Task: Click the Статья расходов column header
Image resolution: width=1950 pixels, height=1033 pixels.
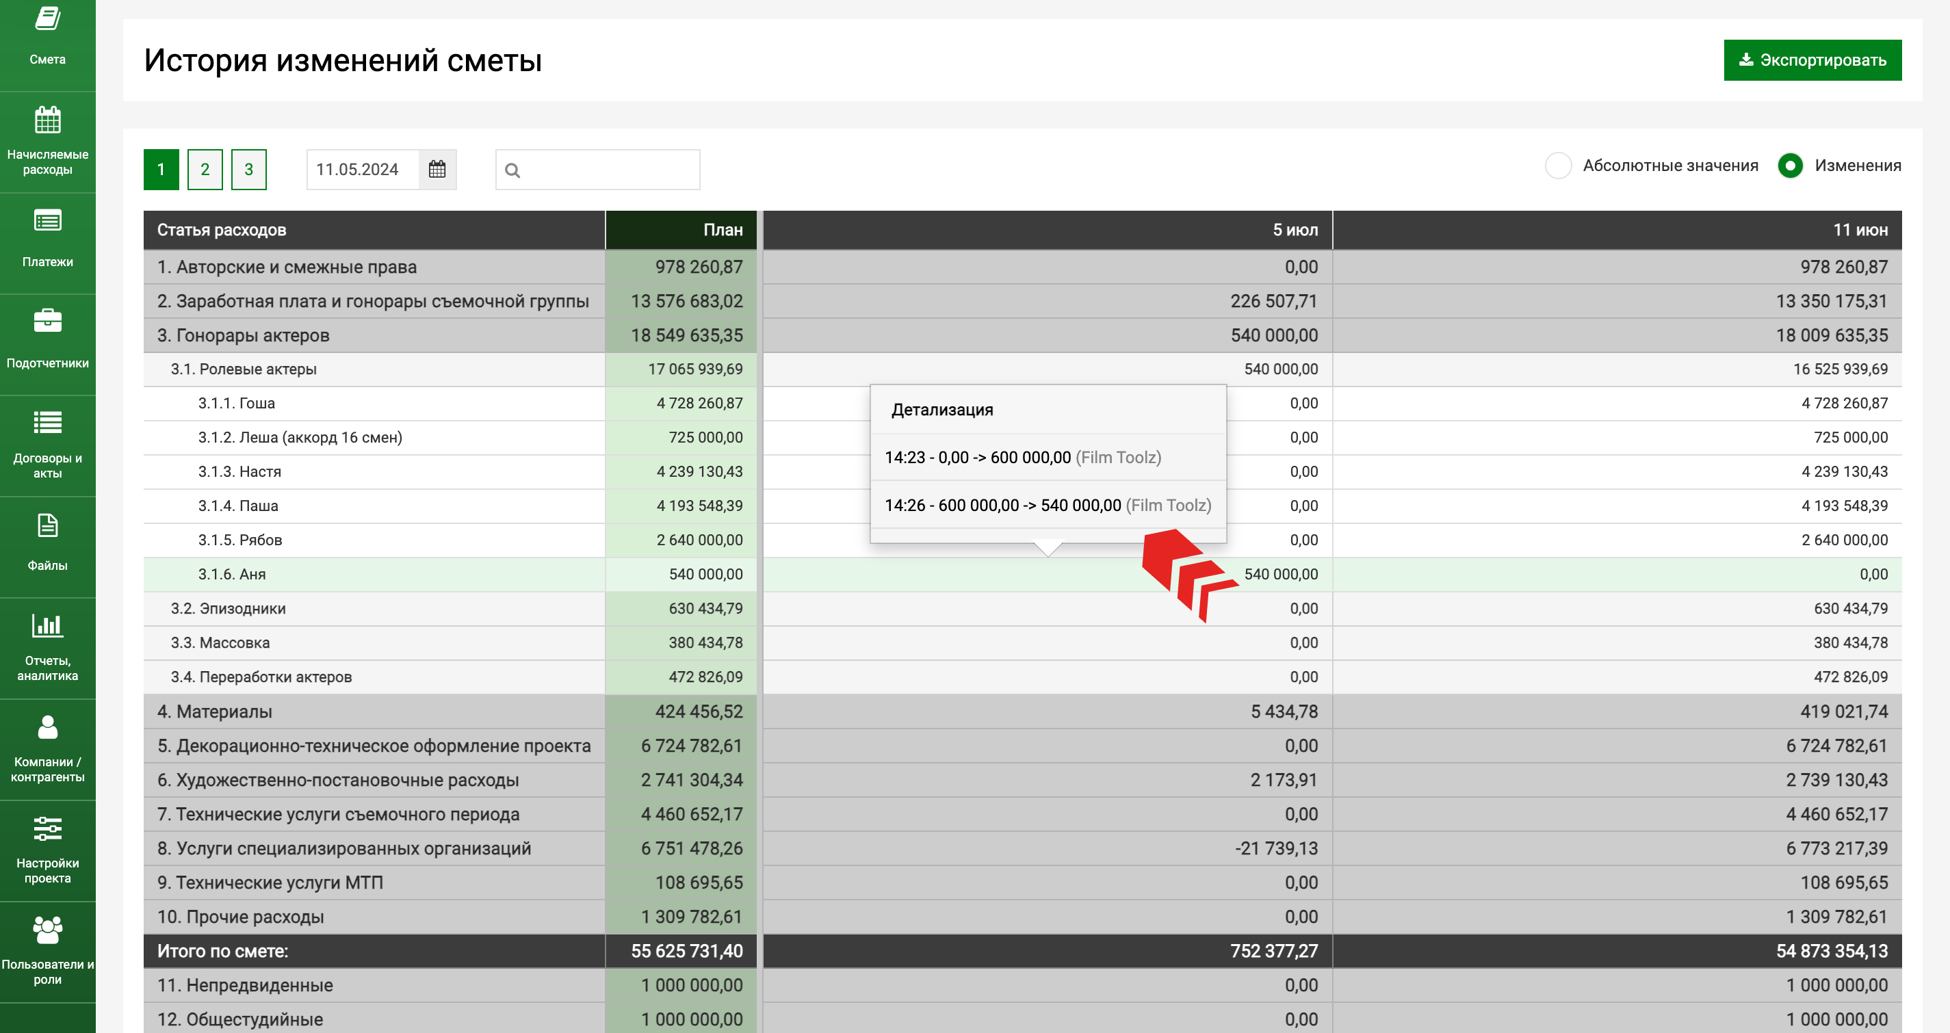Action: click(374, 229)
